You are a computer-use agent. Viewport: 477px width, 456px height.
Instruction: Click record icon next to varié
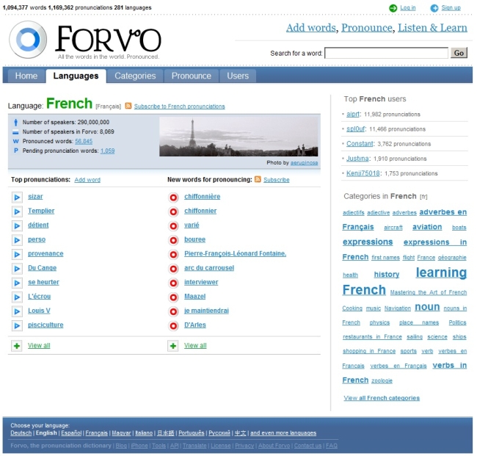coord(173,226)
